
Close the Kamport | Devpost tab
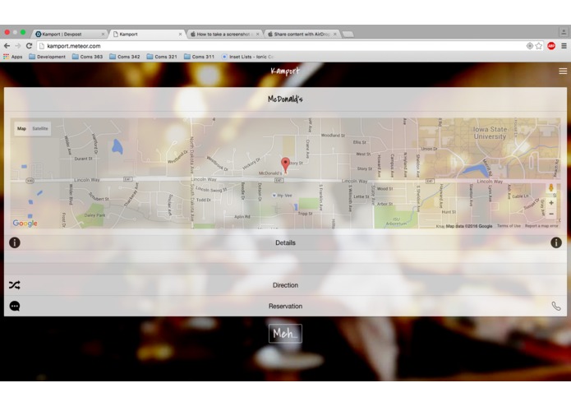click(x=103, y=35)
